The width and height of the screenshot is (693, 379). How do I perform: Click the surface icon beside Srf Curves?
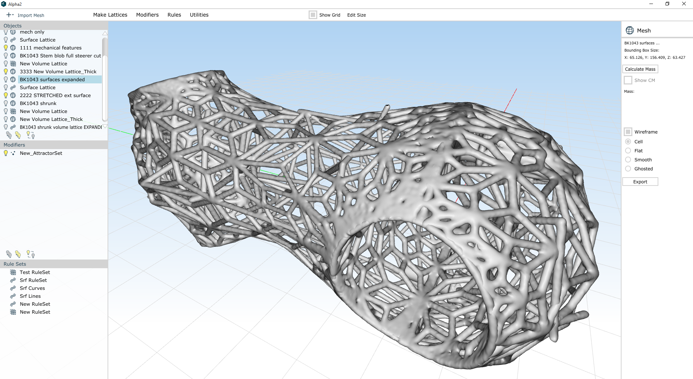(x=13, y=288)
